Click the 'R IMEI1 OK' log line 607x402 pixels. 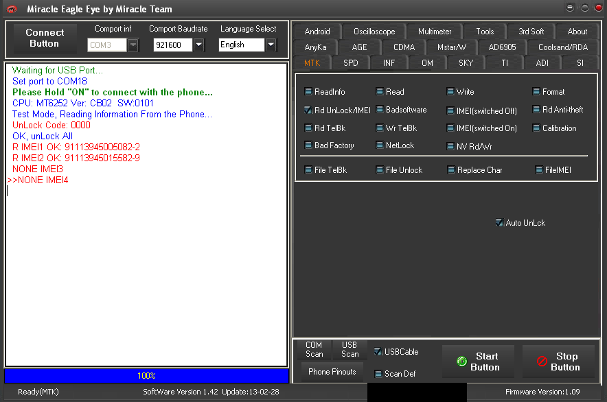pyautogui.click(x=76, y=147)
